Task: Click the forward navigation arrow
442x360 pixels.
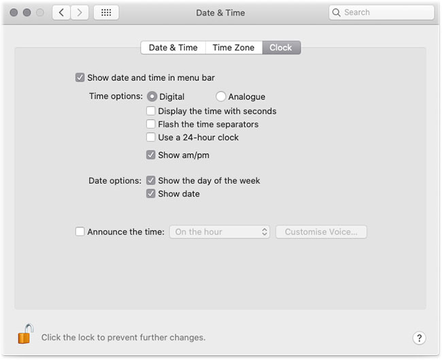Action: tap(80, 13)
